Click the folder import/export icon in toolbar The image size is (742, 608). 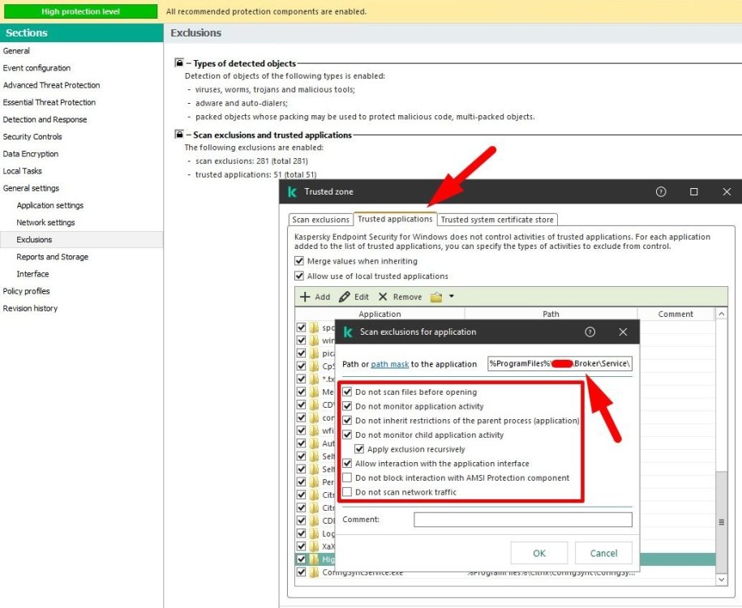point(435,298)
